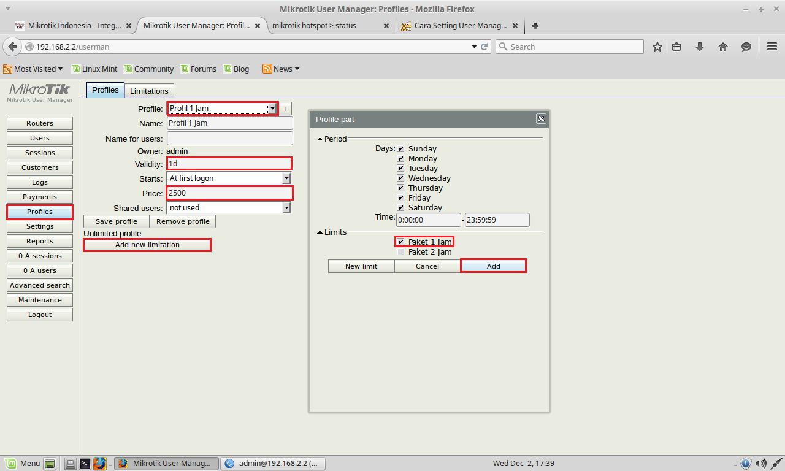
Task: Uncheck the Paket 1 Jam limit
Action: pos(400,242)
